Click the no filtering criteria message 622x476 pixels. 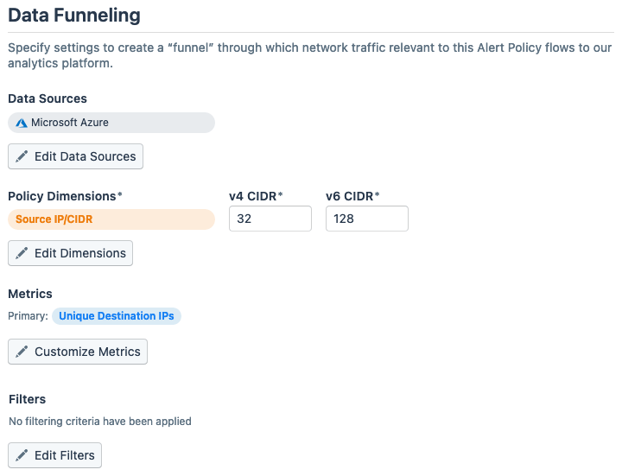coord(99,422)
